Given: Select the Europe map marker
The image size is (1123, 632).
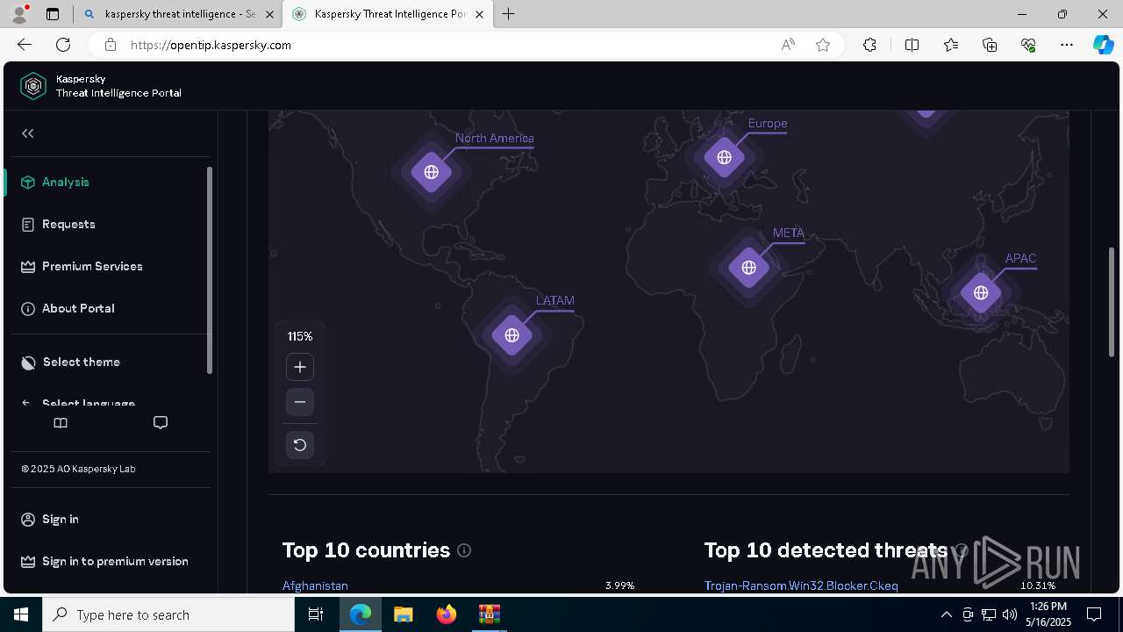Looking at the screenshot, I should click(724, 157).
